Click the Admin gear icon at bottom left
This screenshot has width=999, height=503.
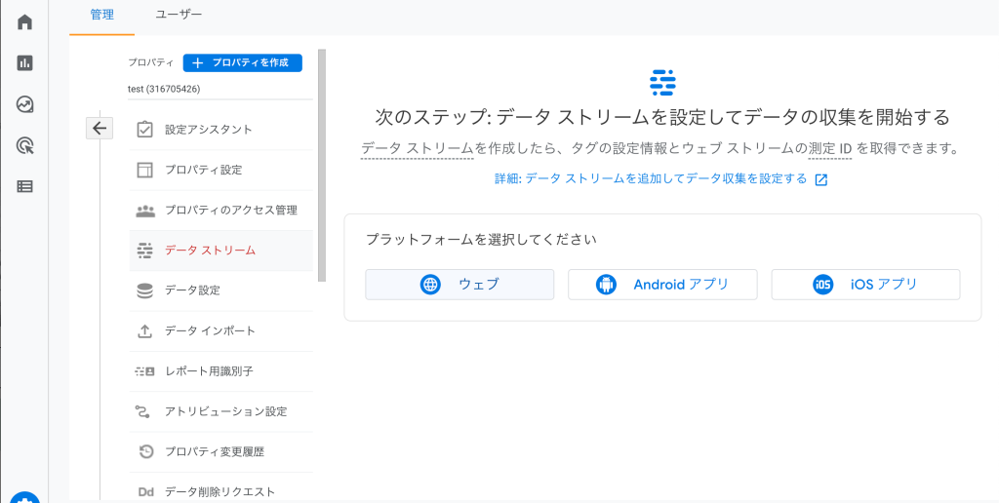tap(24, 497)
